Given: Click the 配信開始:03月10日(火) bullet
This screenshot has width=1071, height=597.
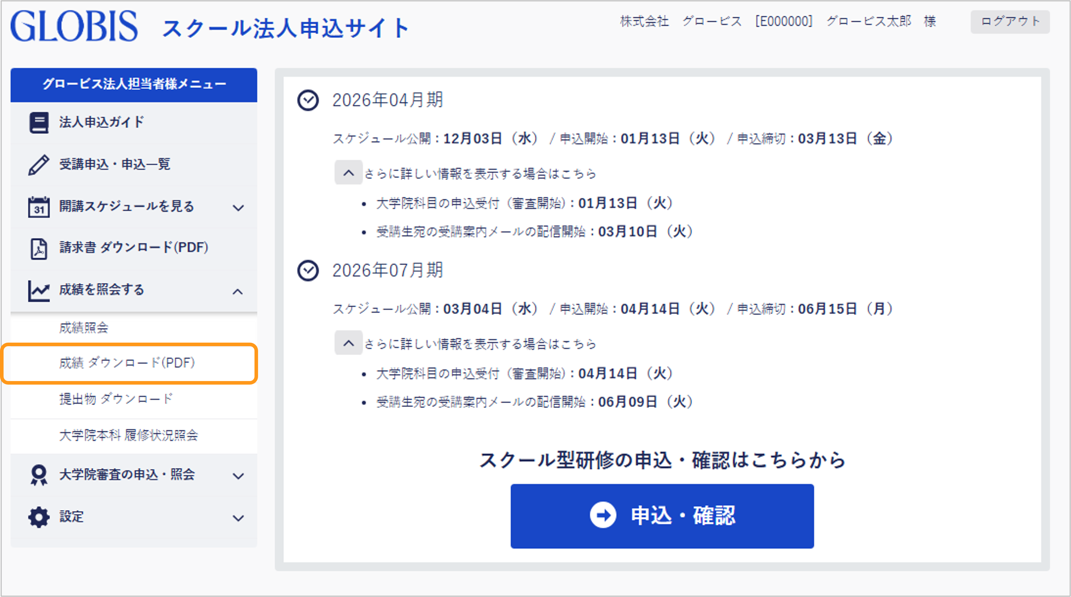Looking at the screenshot, I should pos(534,232).
